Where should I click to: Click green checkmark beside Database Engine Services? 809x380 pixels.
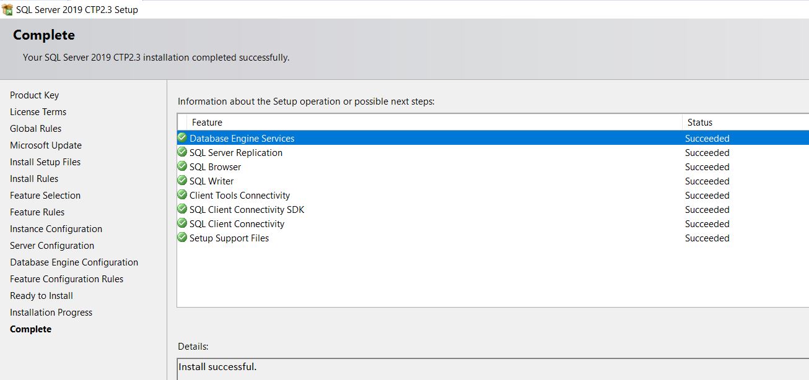[182, 137]
